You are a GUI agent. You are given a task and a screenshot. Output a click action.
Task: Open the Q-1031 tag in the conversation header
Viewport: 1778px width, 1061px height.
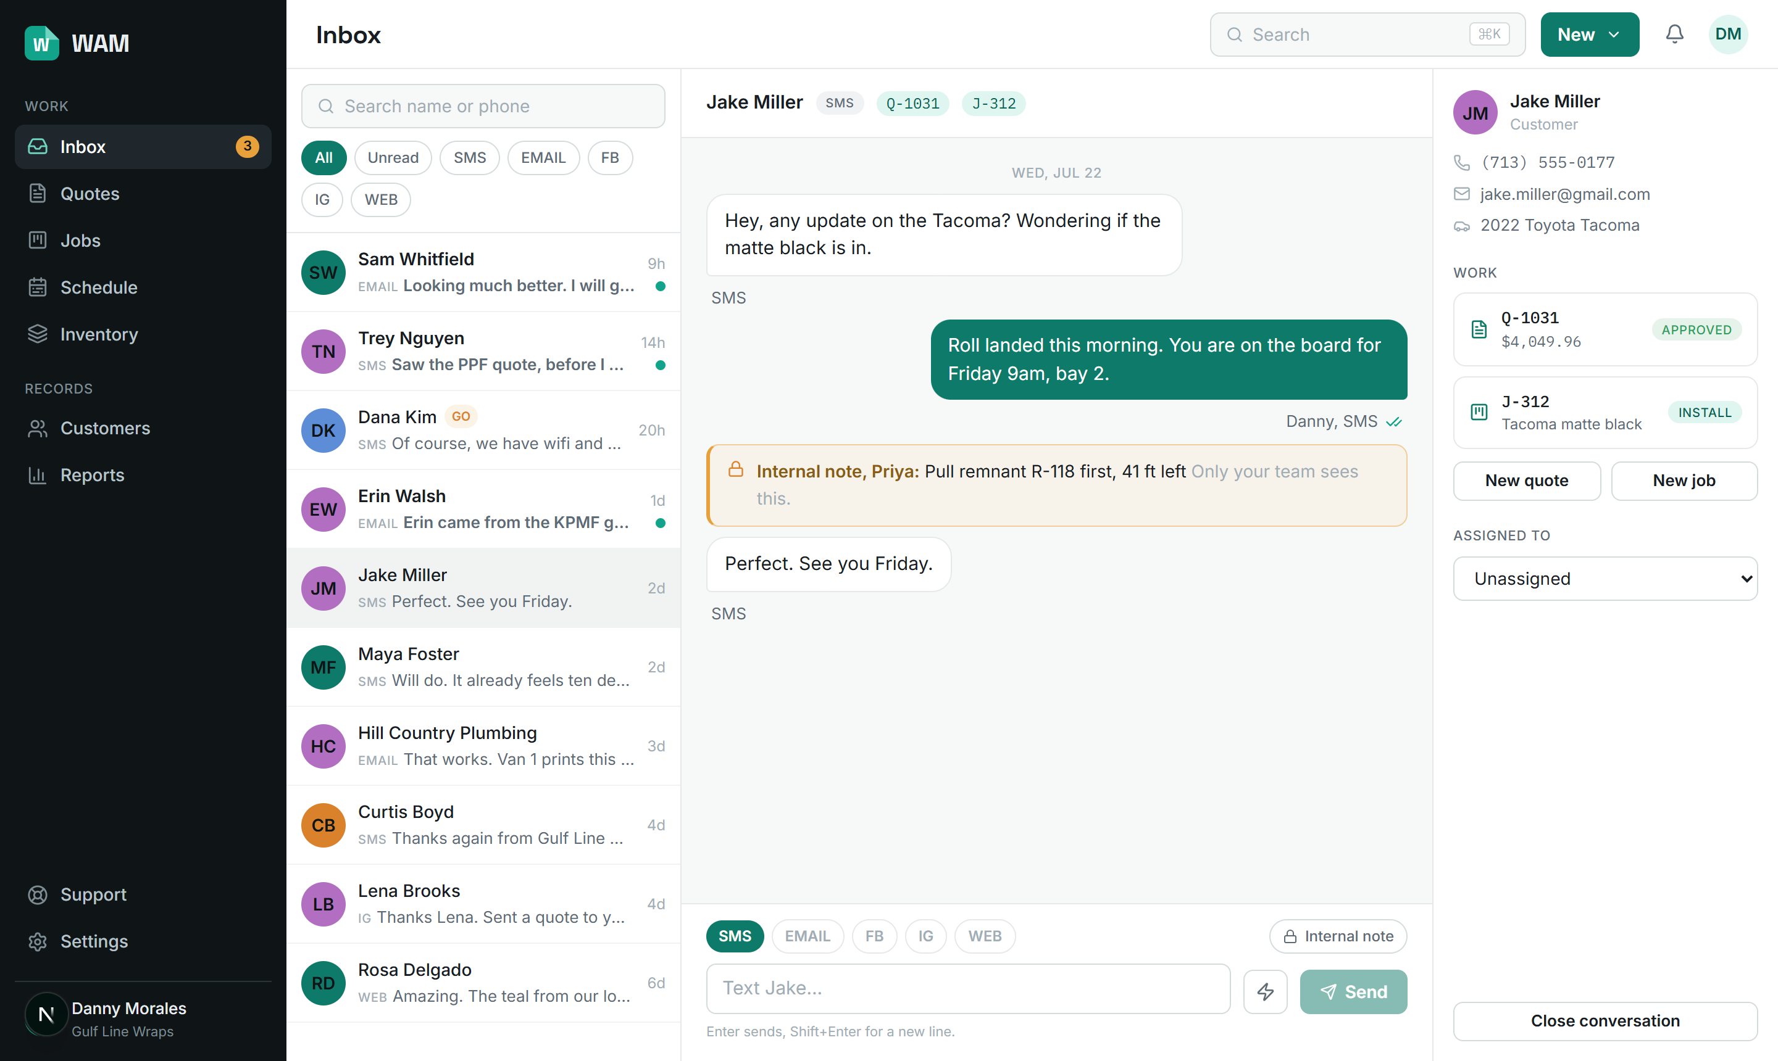click(912, 103)
